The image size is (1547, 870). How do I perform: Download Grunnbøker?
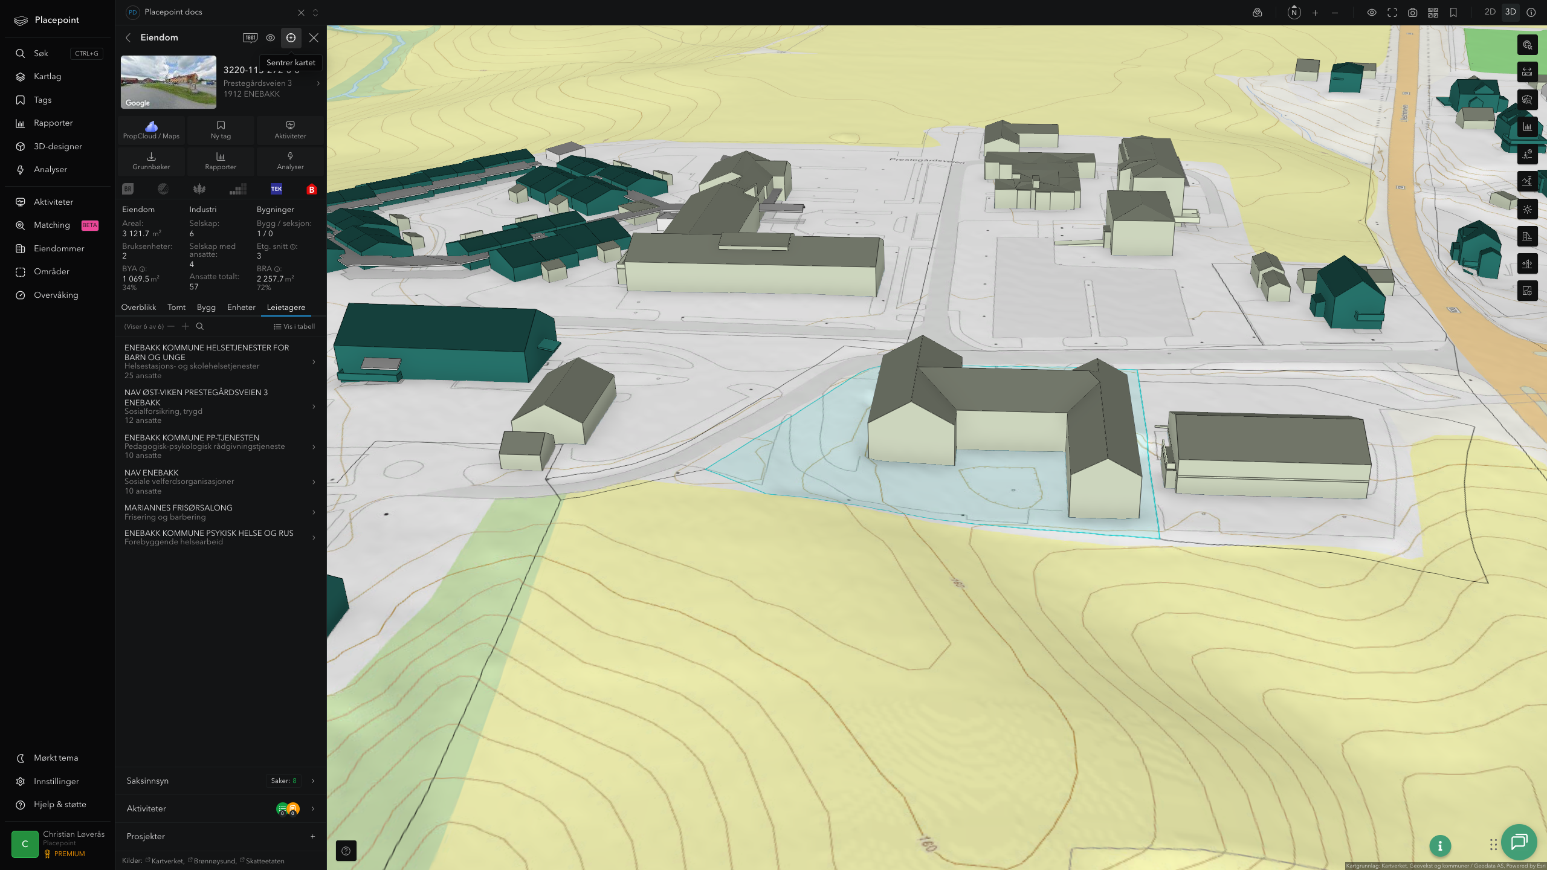click(151, 161)
